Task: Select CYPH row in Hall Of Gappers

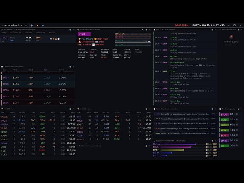Action: point(114,136)
